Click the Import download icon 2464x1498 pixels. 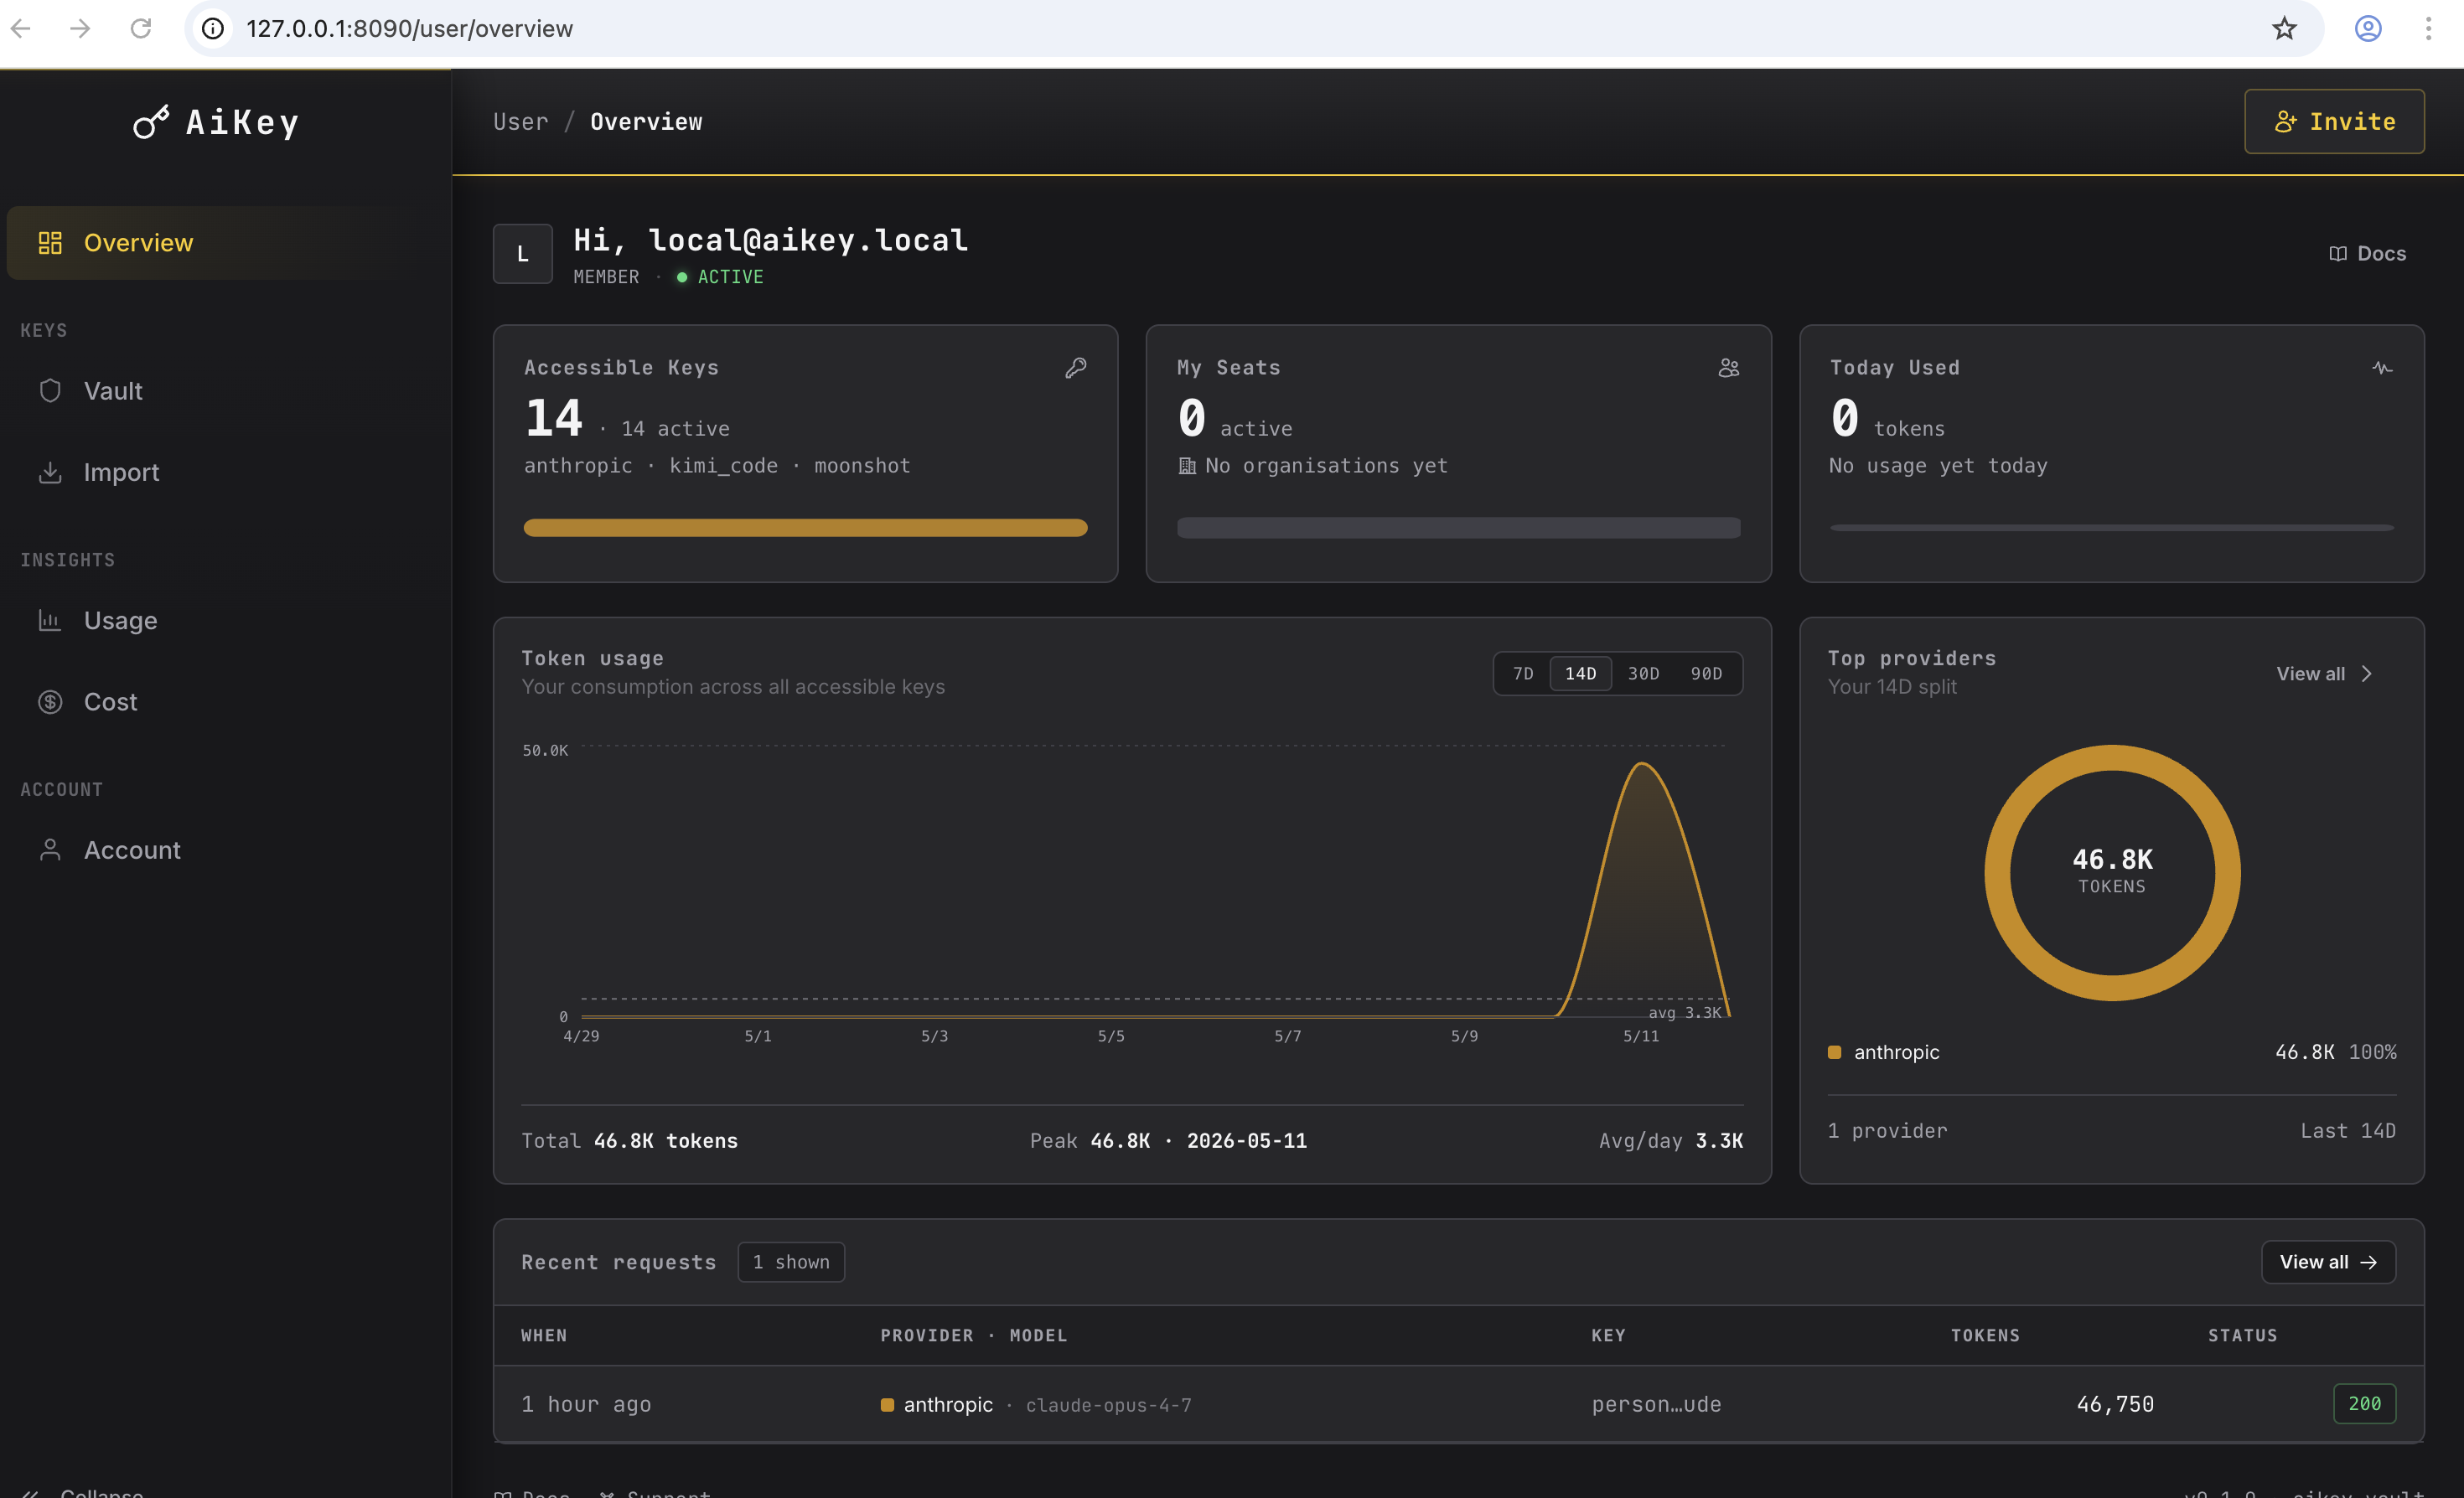(50, 472)
